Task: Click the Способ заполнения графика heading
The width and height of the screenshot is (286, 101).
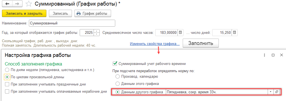Action: click(33, 64)
